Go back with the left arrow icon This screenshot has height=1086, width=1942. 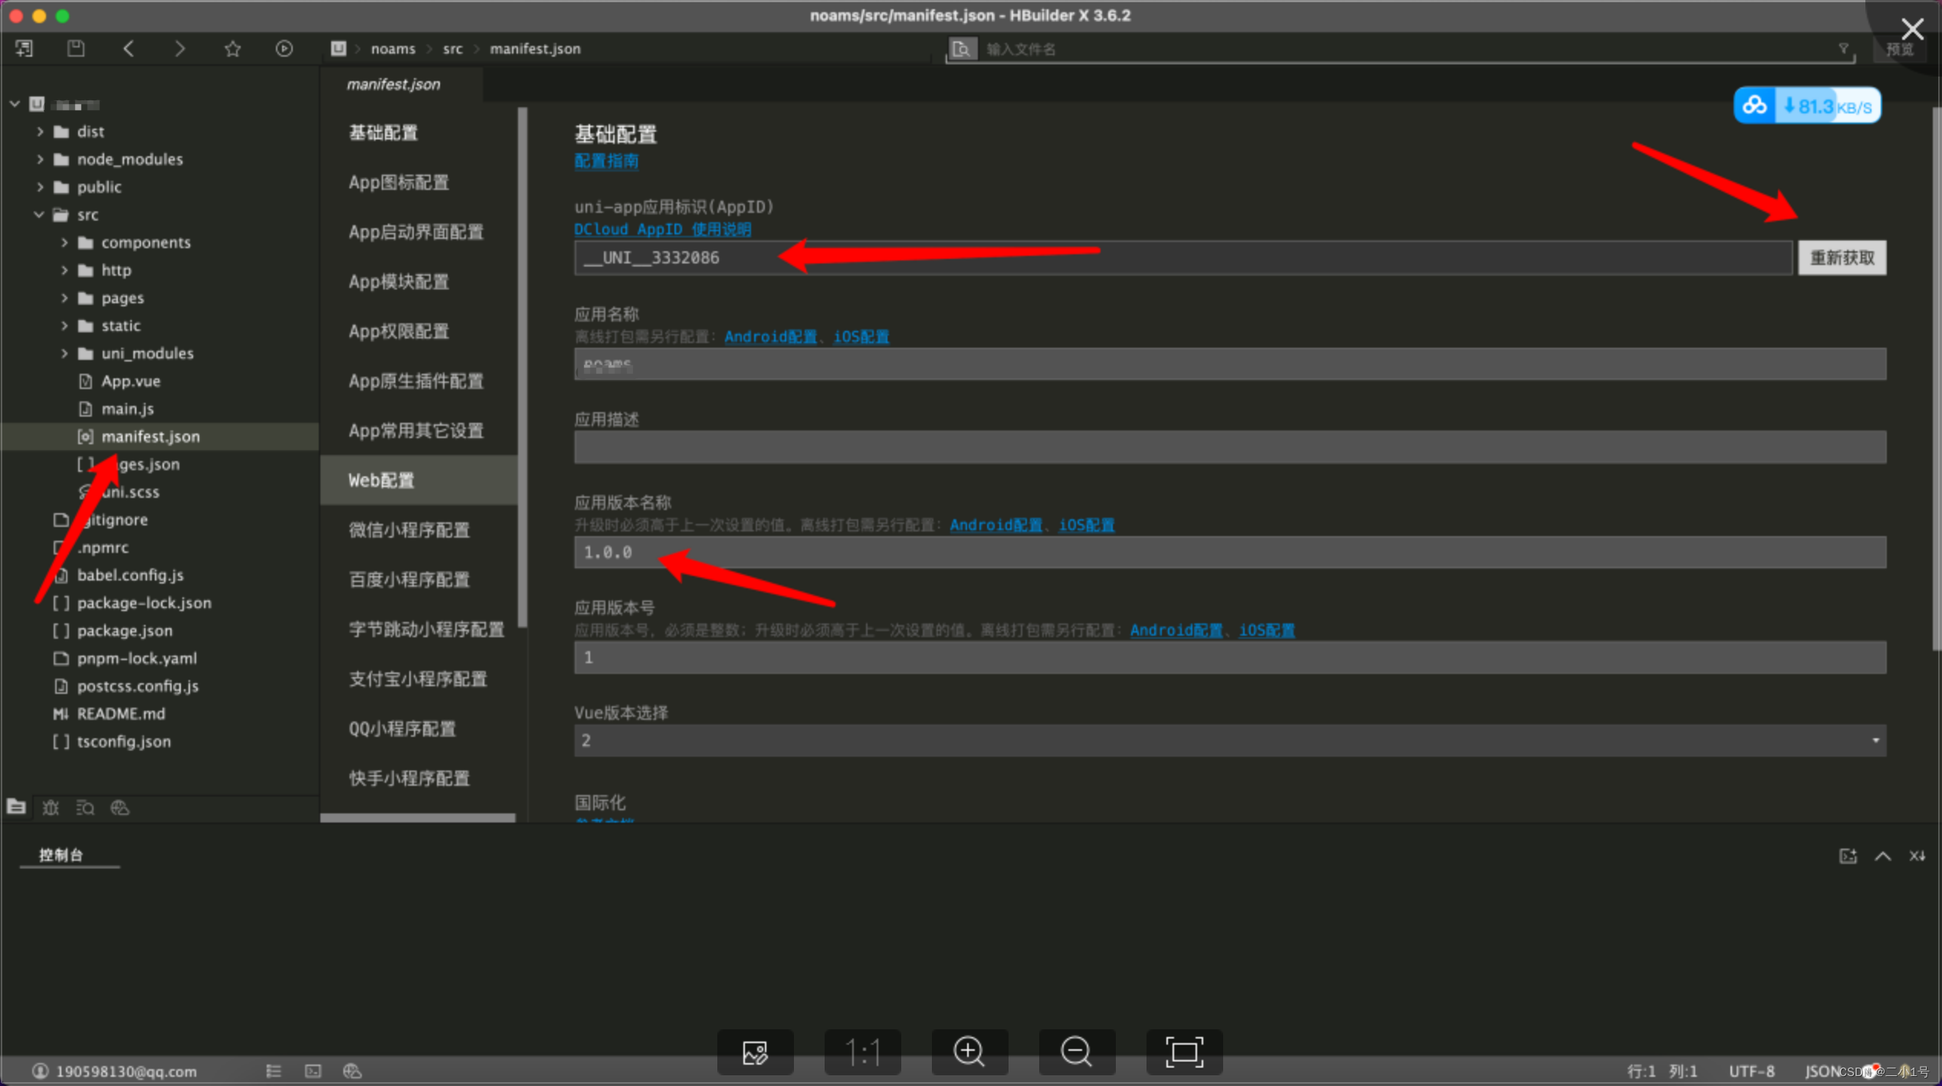[128, 49]
